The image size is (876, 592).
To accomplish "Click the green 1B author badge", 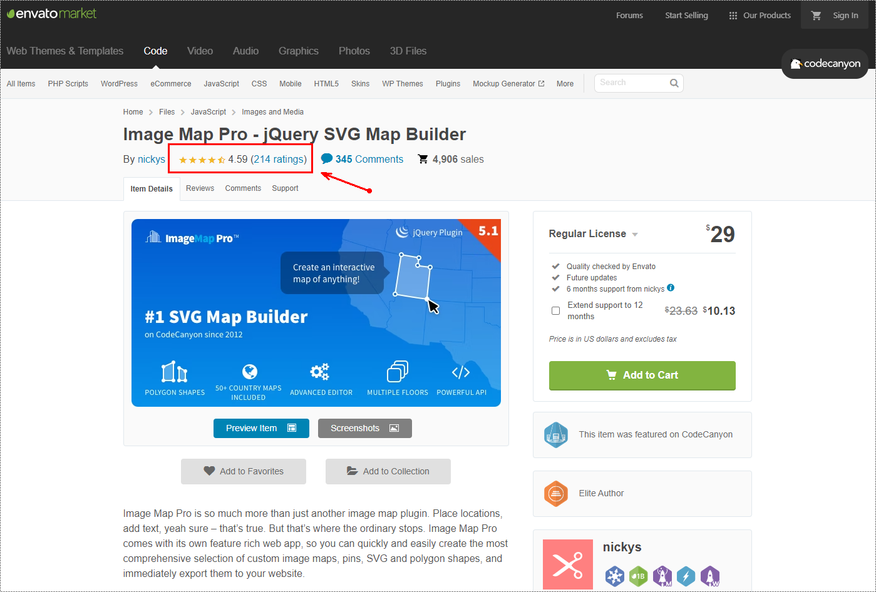I will [x=638, y=576].
